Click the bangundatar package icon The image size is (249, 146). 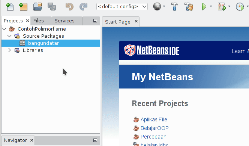point(22,43)
